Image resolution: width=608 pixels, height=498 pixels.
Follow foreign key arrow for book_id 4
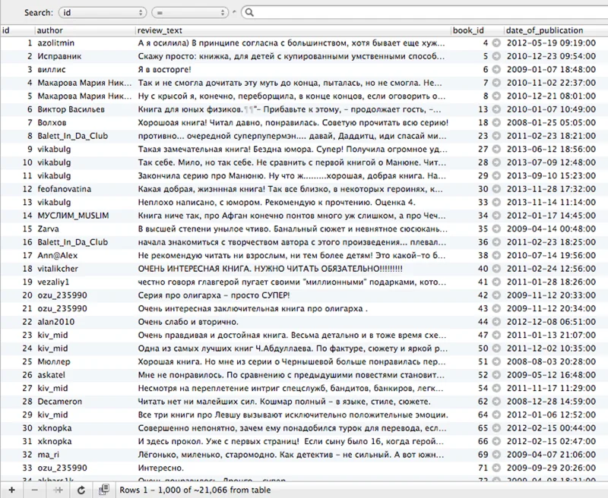pos(496,43)
